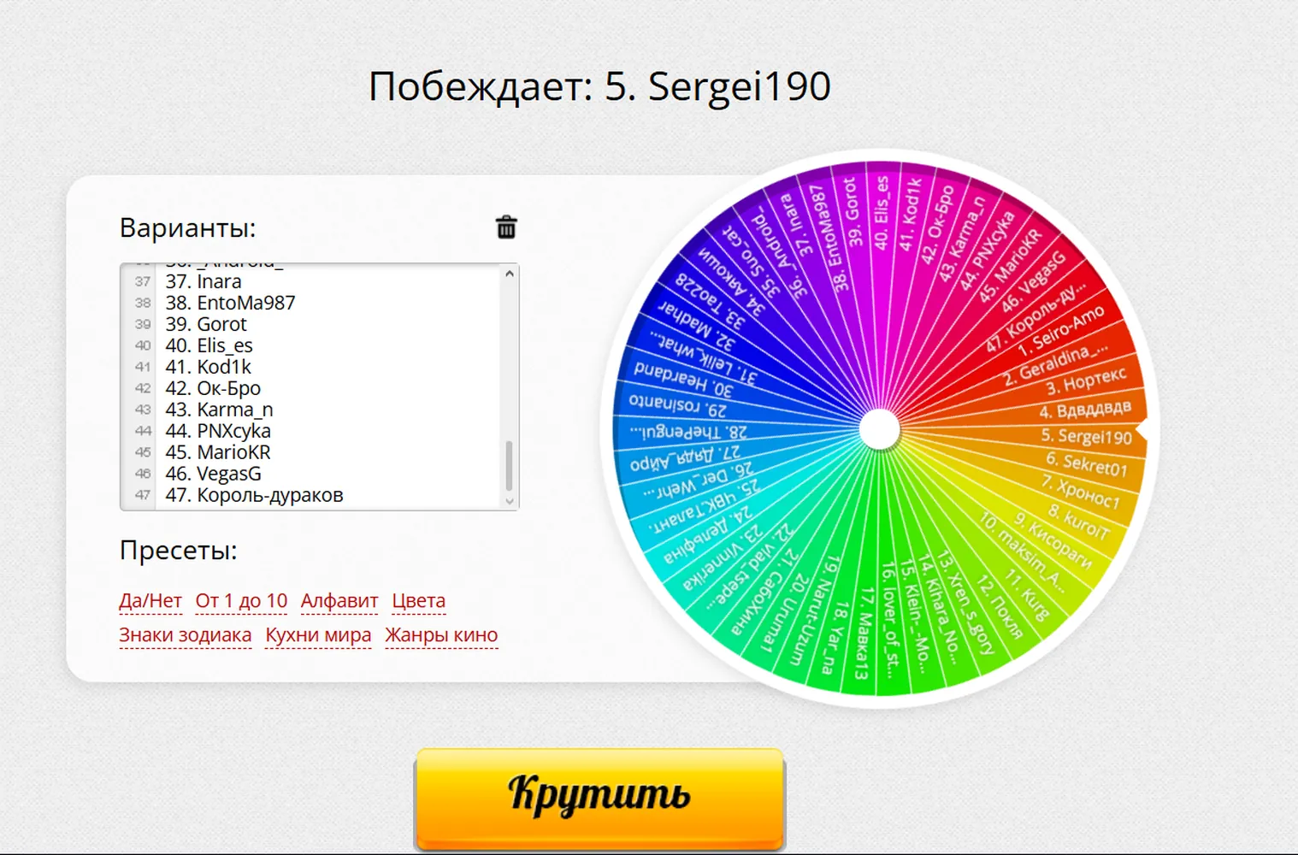Click the '12. Покля' wheel segment
Viewport: 1298px width, 855px height.
(x=1000, y=608)
